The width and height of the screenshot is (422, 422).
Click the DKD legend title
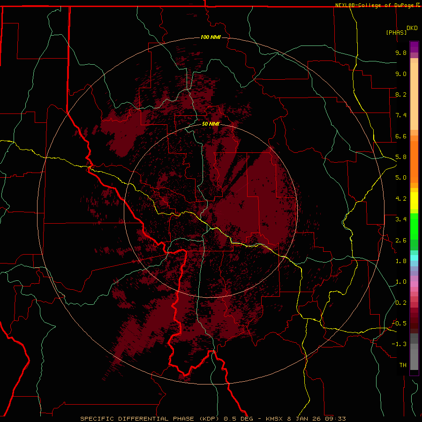tap(412, 28)
